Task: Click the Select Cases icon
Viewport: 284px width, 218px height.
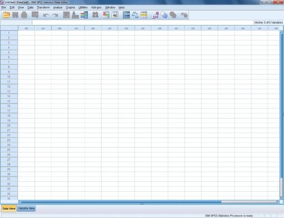Action: [x=144, y=15]
